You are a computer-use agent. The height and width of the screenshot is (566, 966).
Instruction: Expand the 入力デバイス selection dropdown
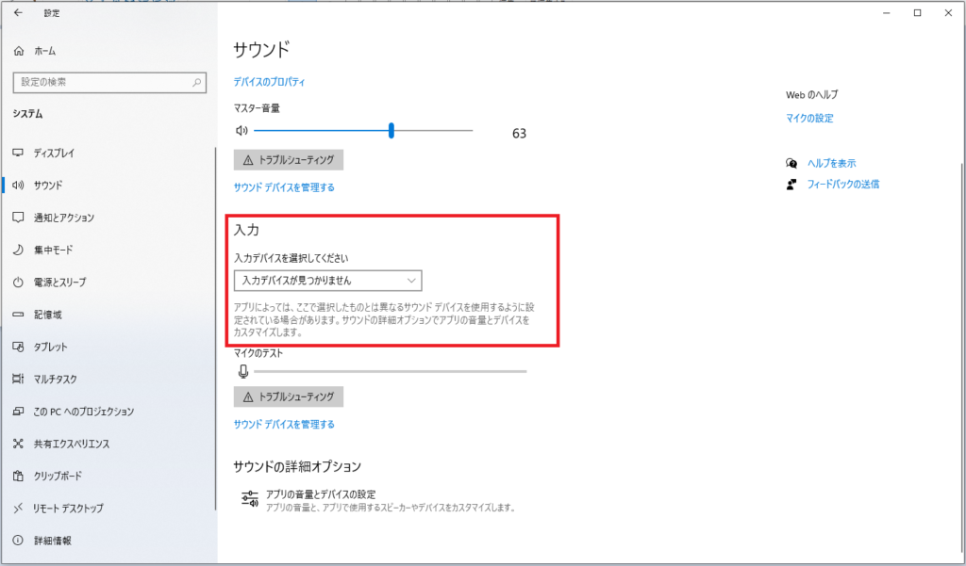(326, 280)
